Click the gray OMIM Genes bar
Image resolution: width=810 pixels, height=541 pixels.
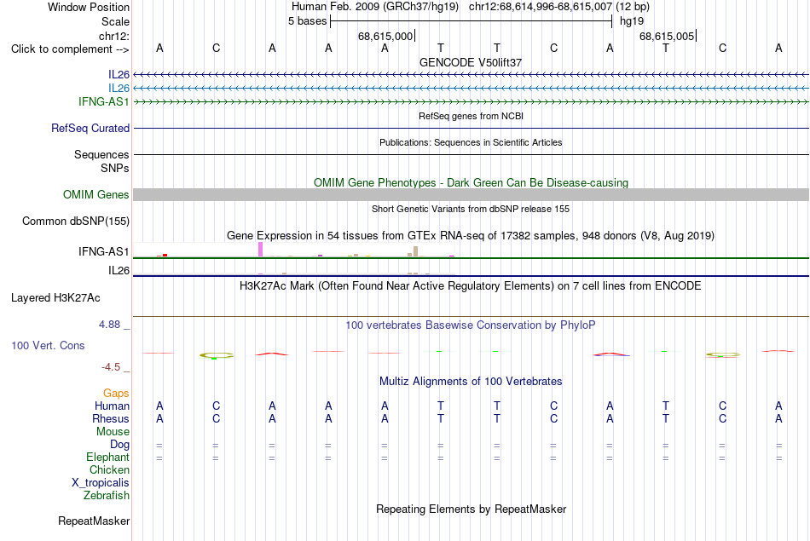pyautogui.click(x=472, y=194)
